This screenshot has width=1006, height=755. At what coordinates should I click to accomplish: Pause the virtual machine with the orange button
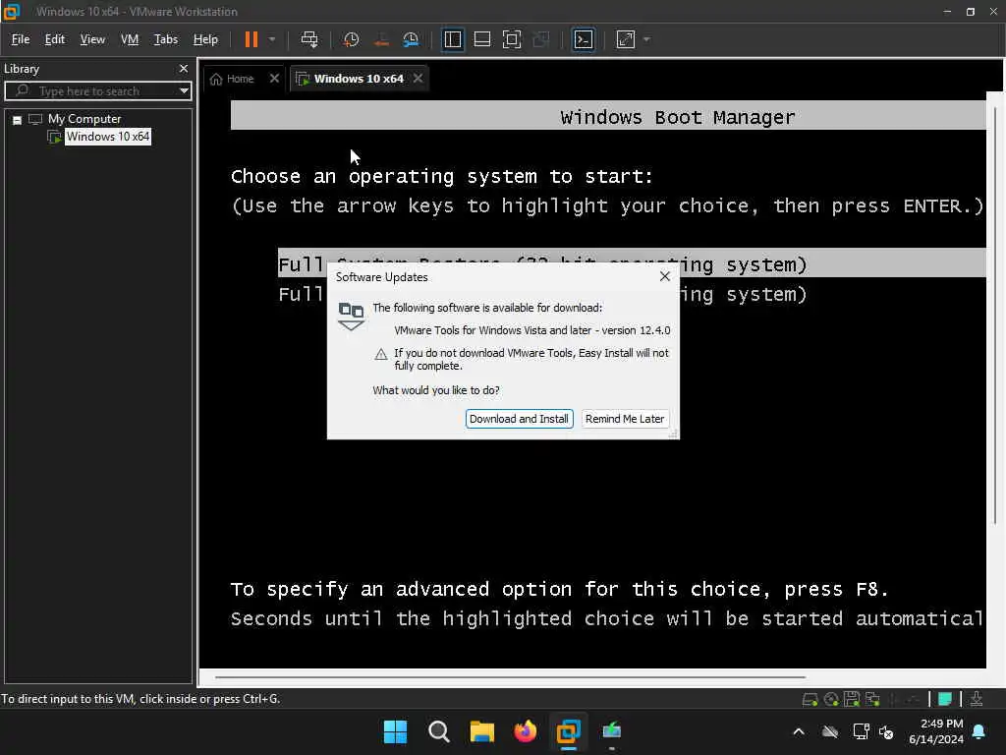point(251,39)
